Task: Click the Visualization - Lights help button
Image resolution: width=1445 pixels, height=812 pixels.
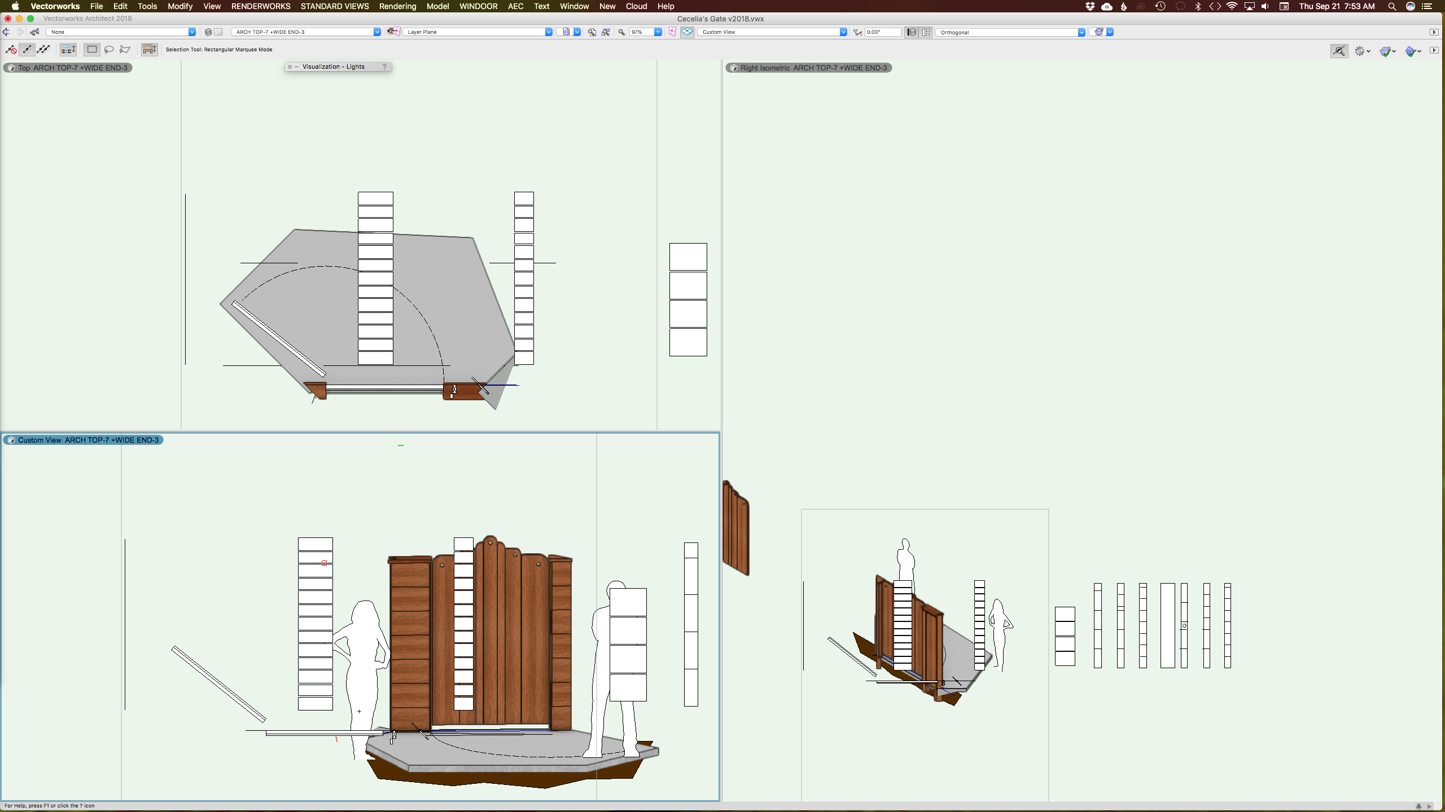Action: pyautogui.click(x=384, y=67)
